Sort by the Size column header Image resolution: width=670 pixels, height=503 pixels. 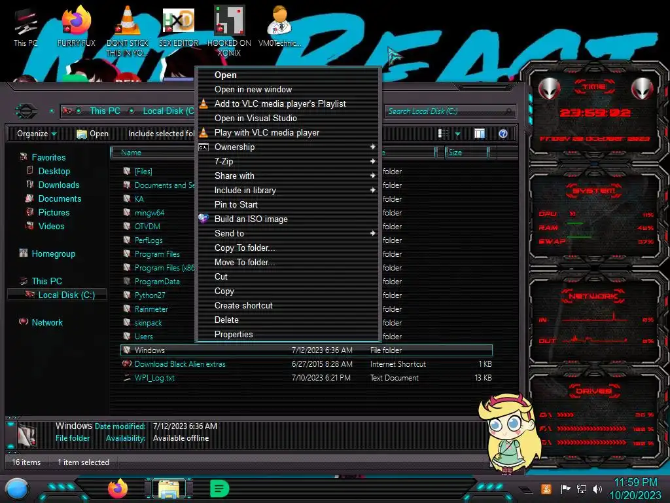pos(466,152)
